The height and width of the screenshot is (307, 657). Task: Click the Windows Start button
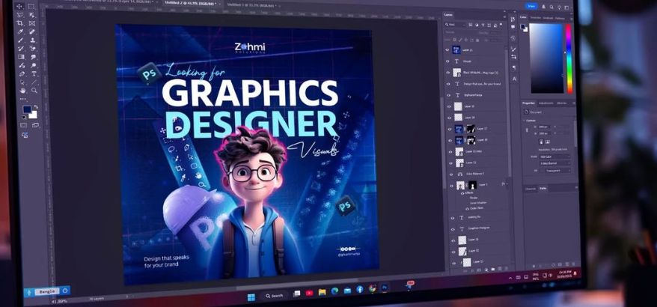coord(251,297)
